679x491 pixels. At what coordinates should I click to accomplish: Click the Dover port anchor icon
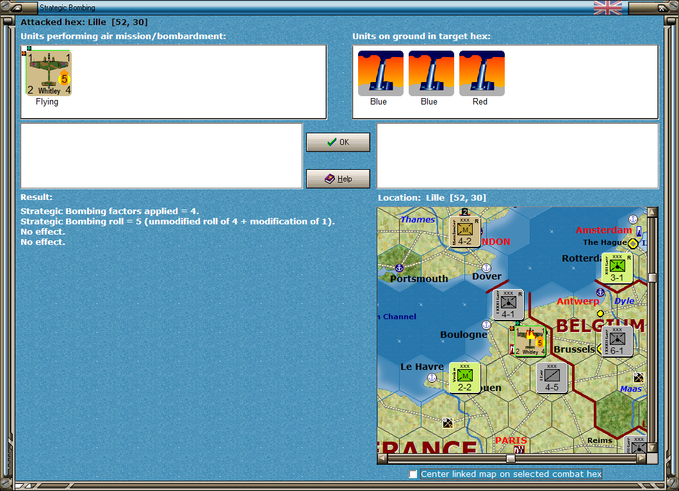(486, 268)
